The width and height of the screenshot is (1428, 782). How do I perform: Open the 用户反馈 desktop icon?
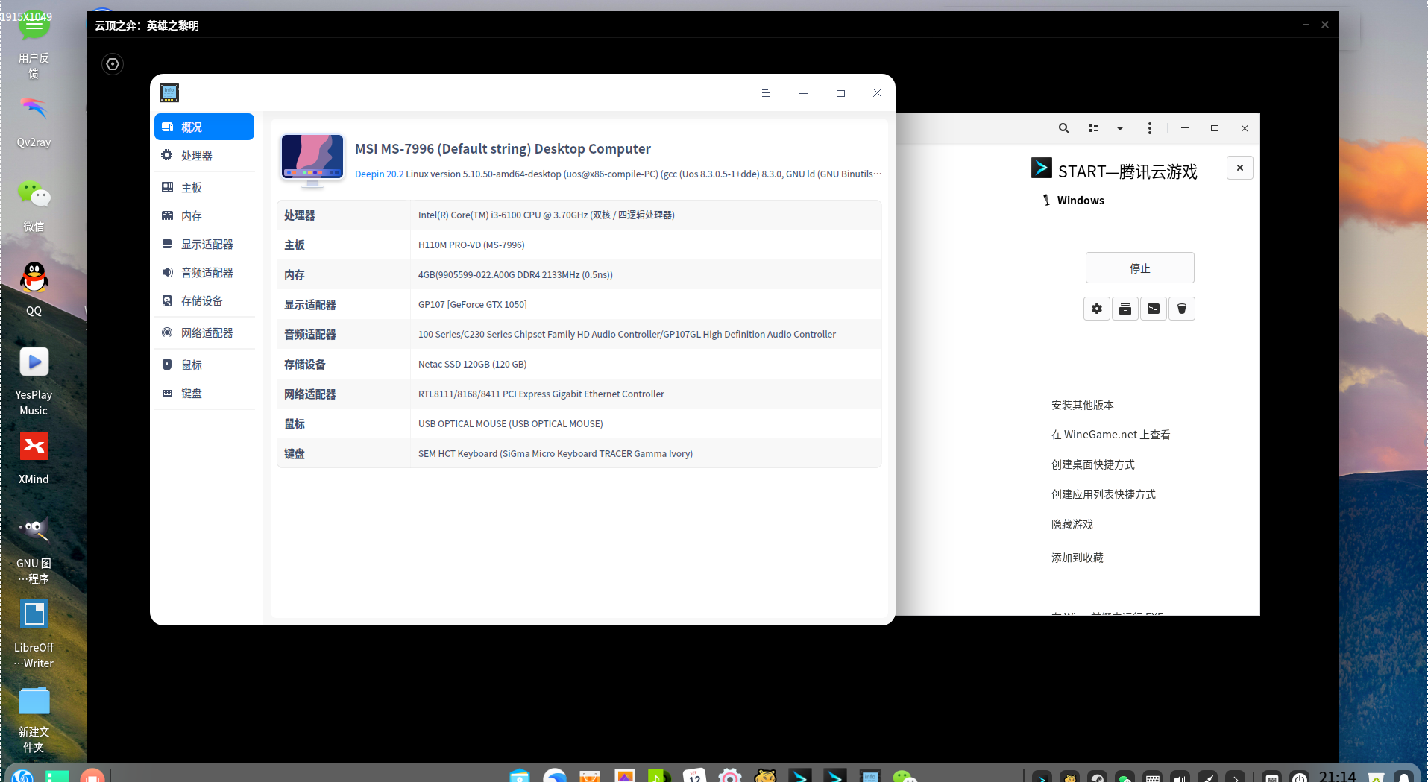(34, 45)
